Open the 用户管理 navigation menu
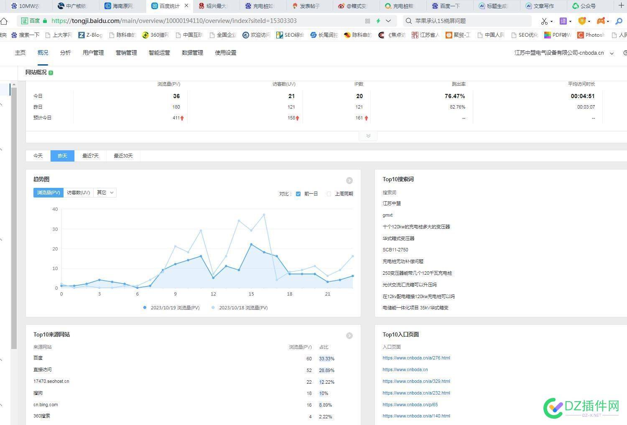This screenshot has width=627, height=425. [x=93, y=53]
